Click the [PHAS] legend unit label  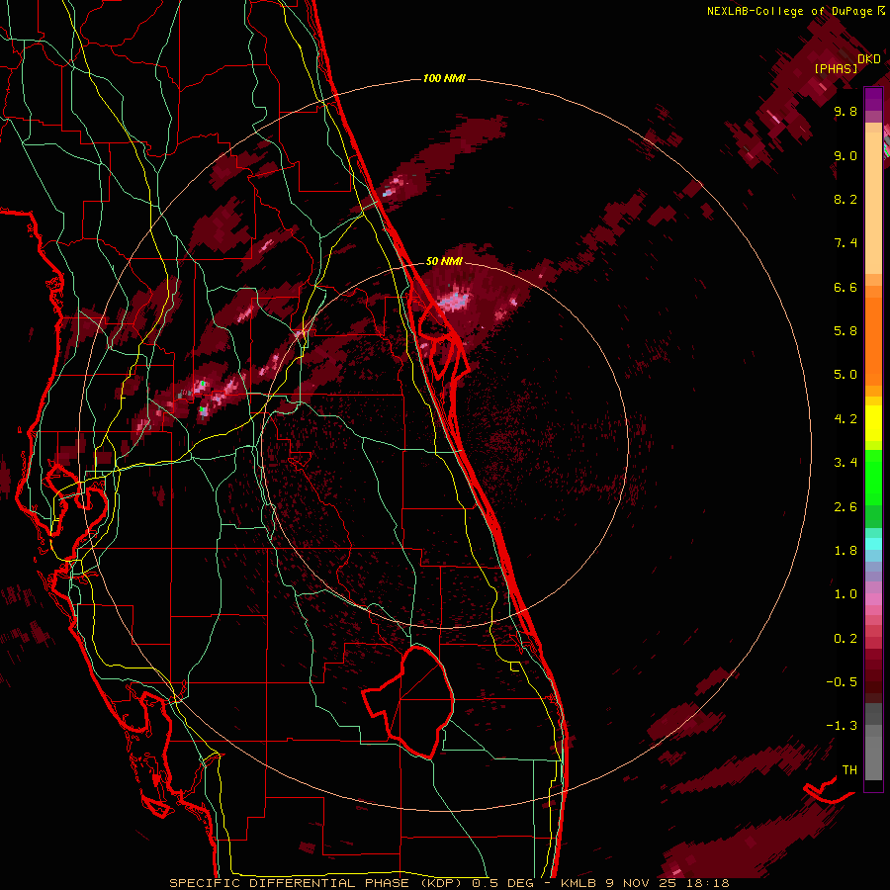point(836,69)
